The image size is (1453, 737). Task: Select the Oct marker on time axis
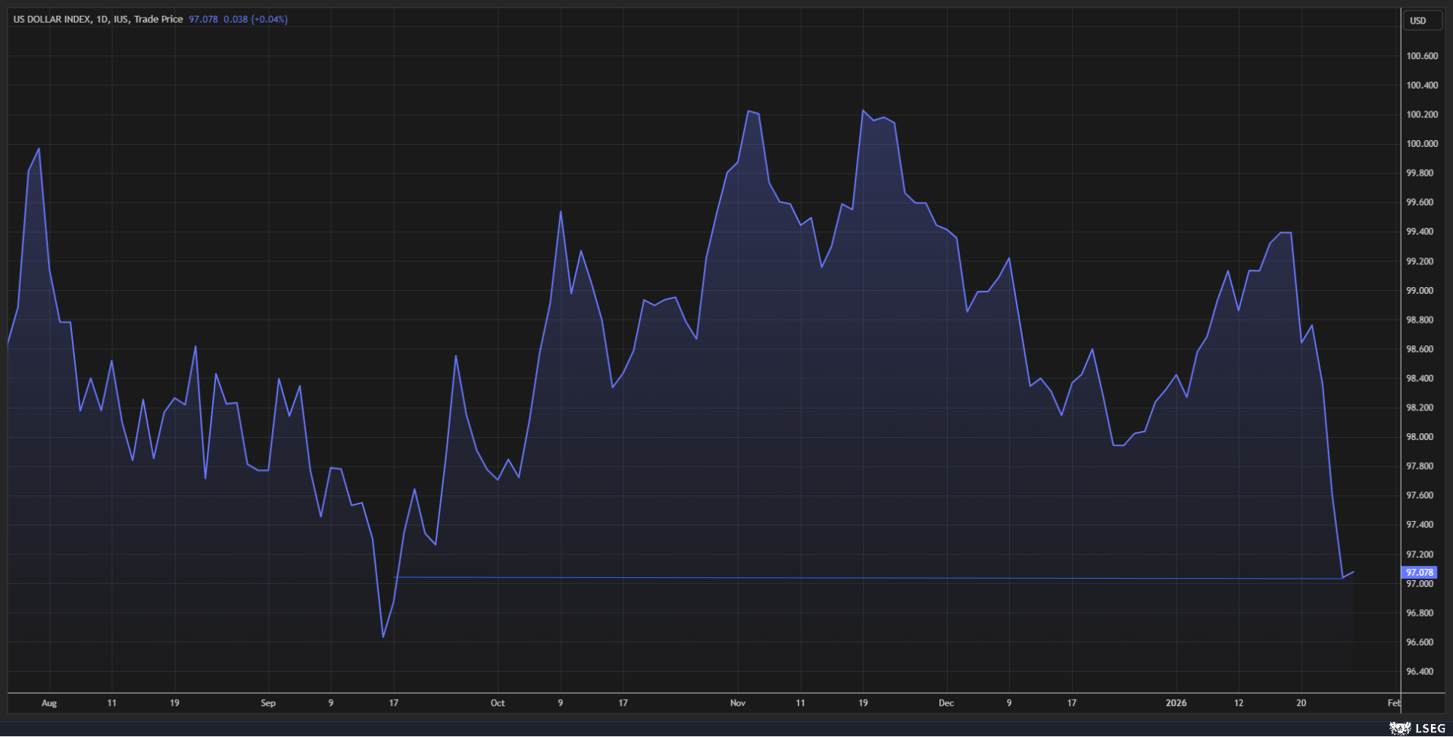(498, 703)
